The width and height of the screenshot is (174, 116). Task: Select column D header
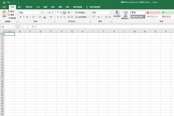point(41,32)
